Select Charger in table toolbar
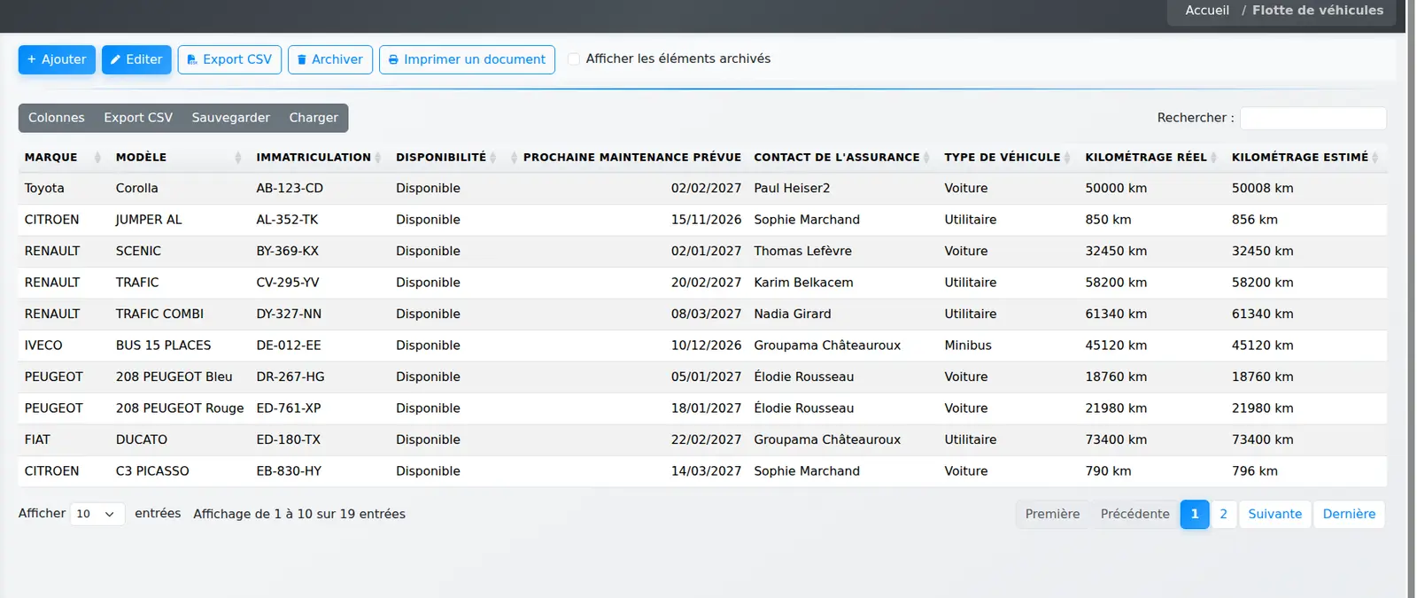The image size is (1417, 598). (314, 118)
